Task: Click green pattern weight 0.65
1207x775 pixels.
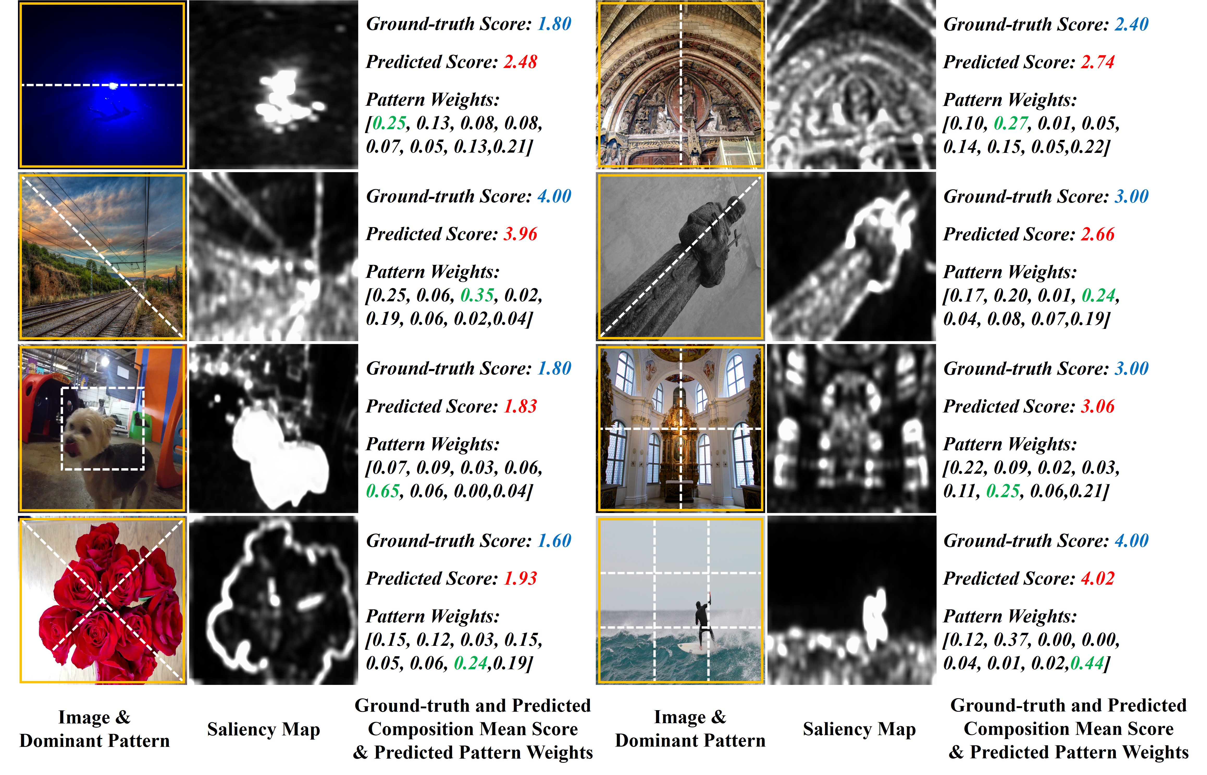Action: coord(382,491)
